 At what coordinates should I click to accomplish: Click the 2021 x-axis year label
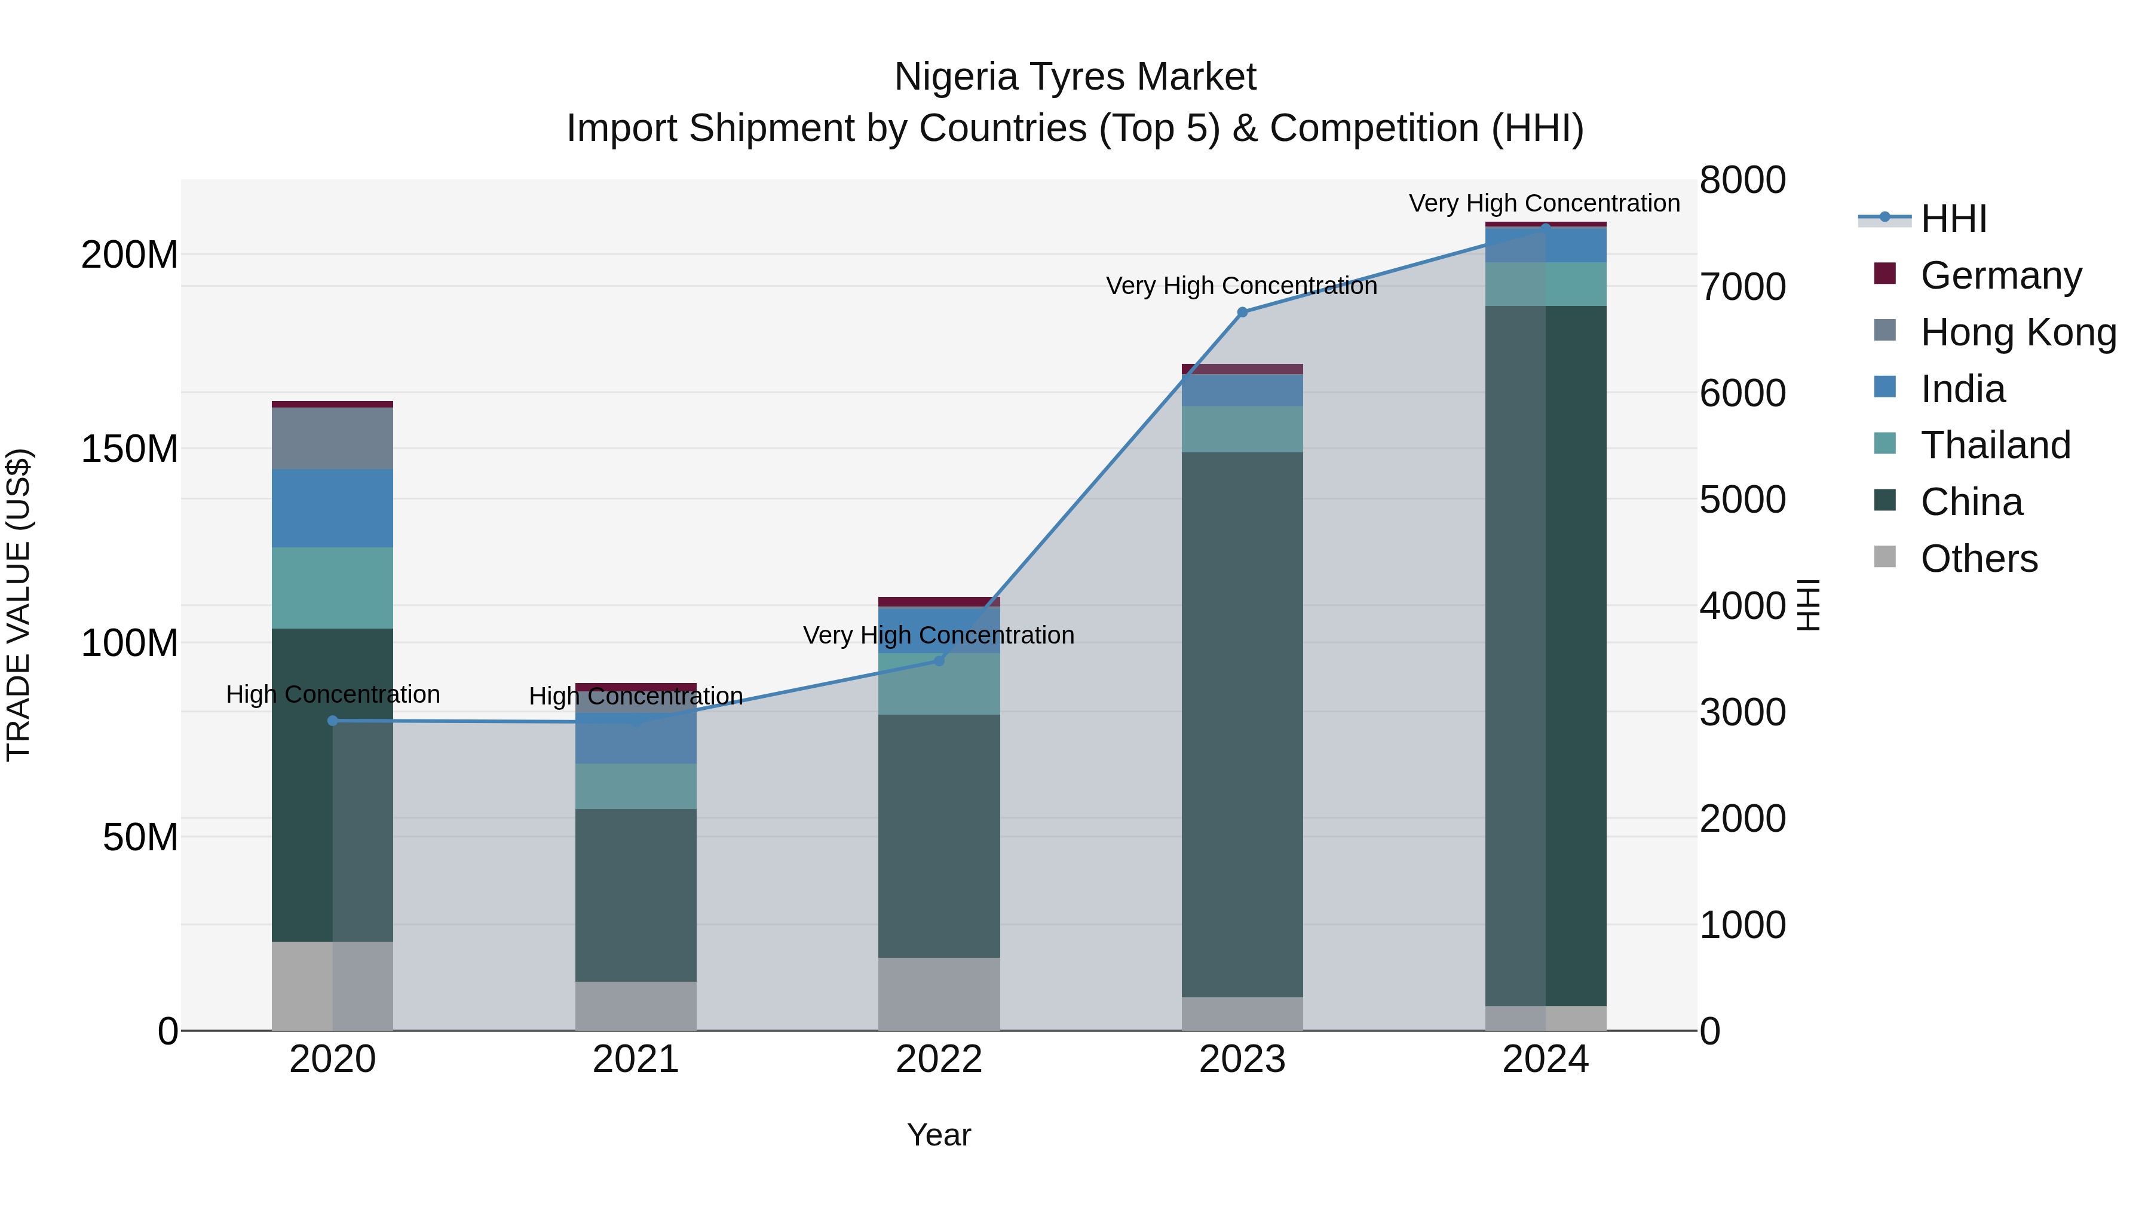(636, 1059)
